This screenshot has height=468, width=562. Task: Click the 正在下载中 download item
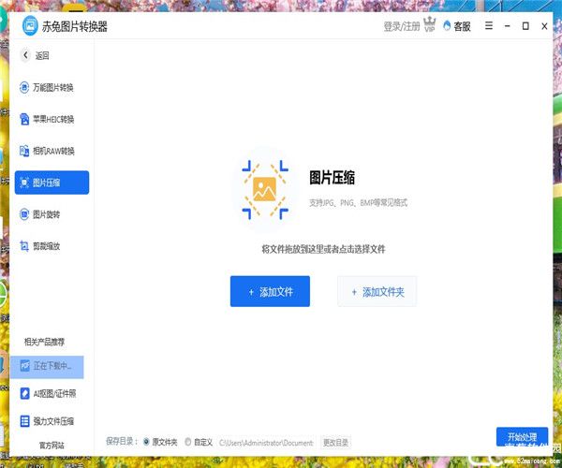click(52, 366)
